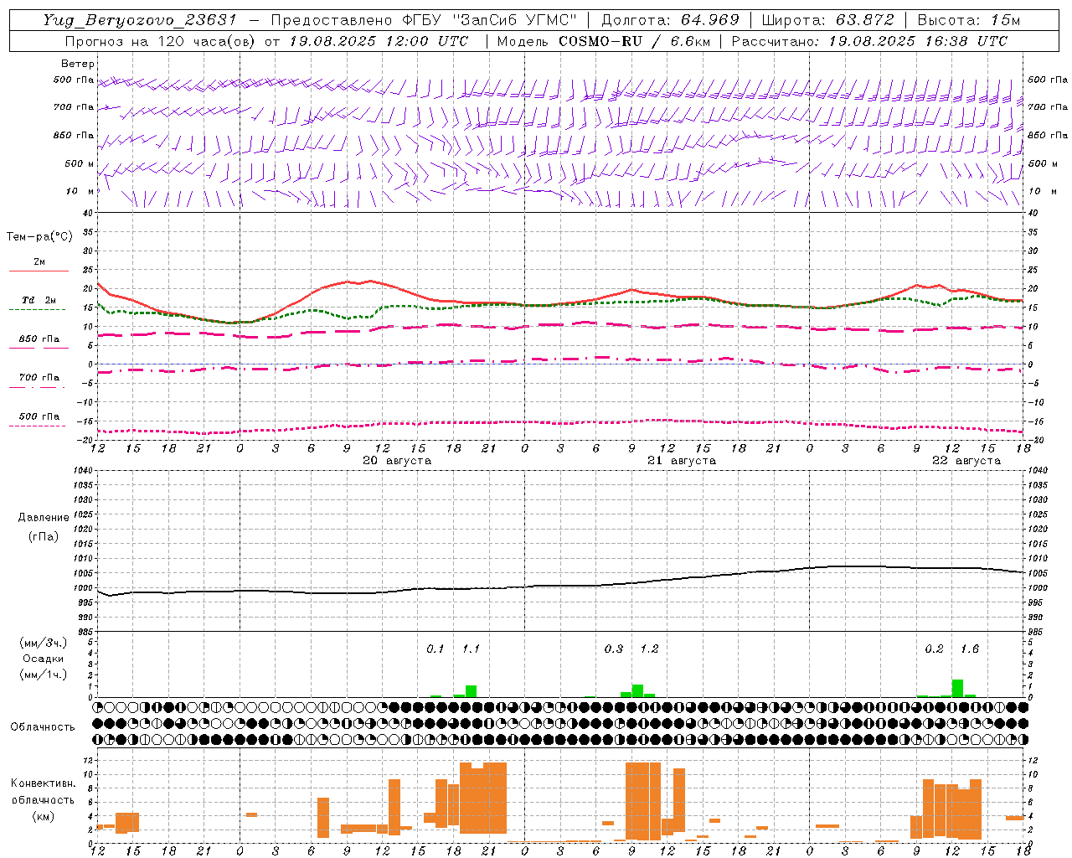Click the tallest green bar under 1.1

pyautogui.click(x=472, y=691)
